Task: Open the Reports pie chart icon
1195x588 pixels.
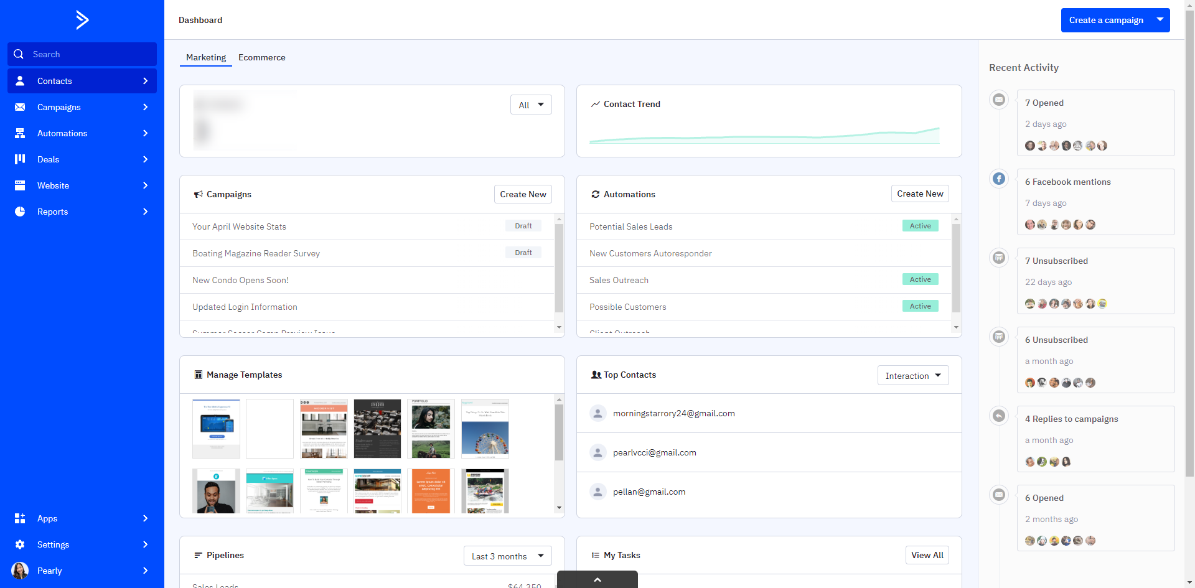Action: (20, 212)
